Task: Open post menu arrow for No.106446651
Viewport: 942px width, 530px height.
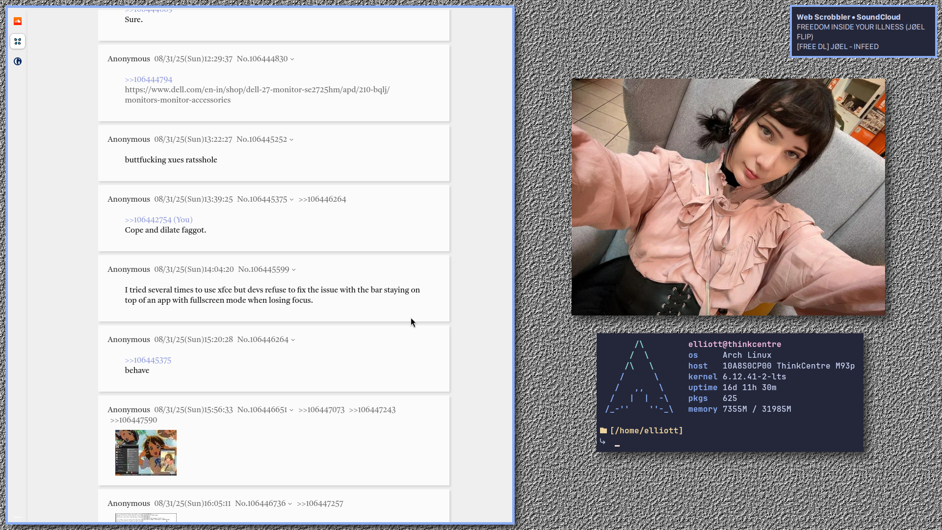Action: tap(291, 410)
